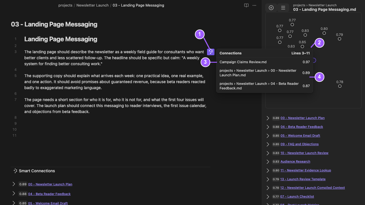Open 04 - Beta Reader Feedback link in right sidebar

[x=302, y=127]
